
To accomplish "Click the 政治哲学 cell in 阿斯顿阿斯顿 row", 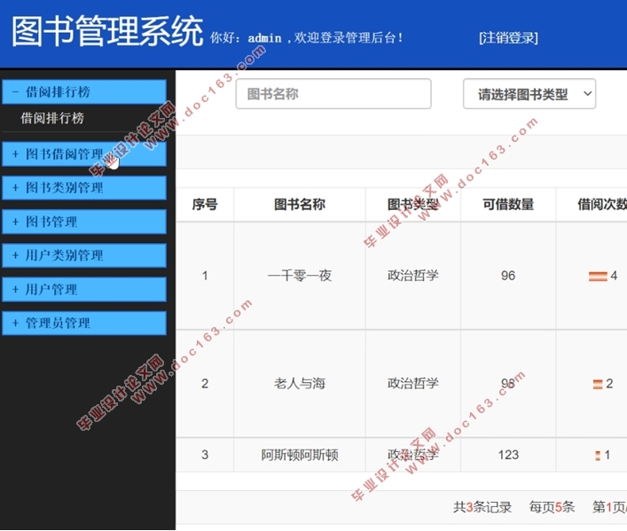I will (412, 455).
